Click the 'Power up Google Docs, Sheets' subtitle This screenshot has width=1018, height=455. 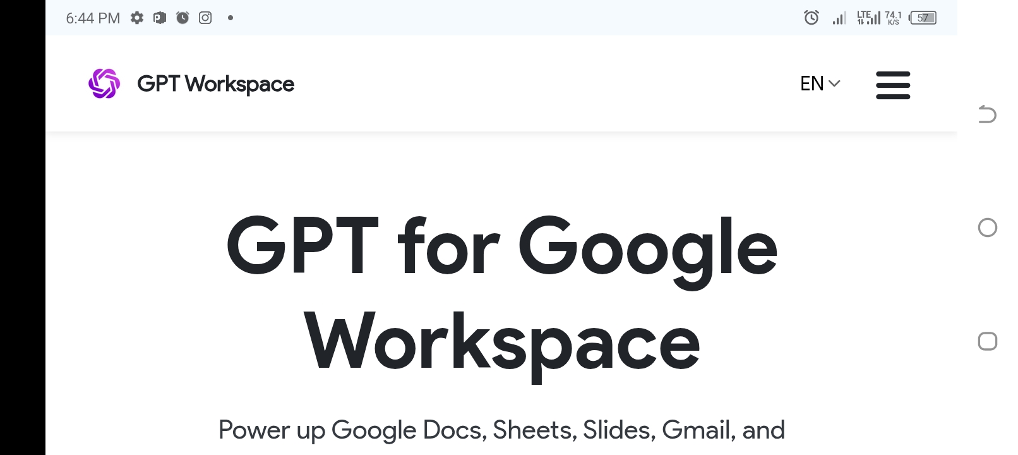[502, 430]
